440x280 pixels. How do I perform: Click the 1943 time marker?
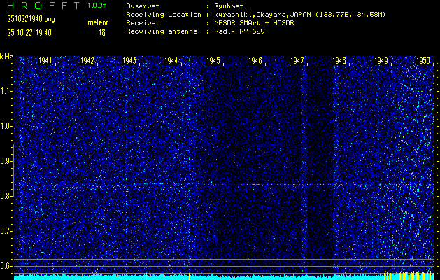[129, 62]
